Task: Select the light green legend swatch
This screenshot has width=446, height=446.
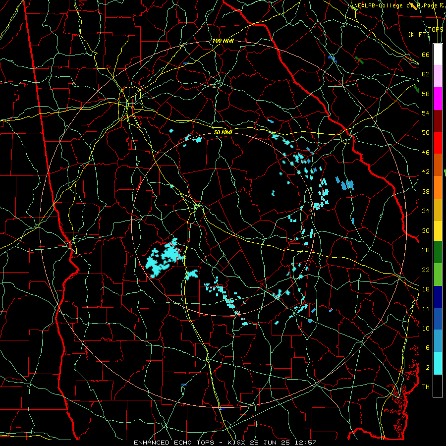Action: 438,274
